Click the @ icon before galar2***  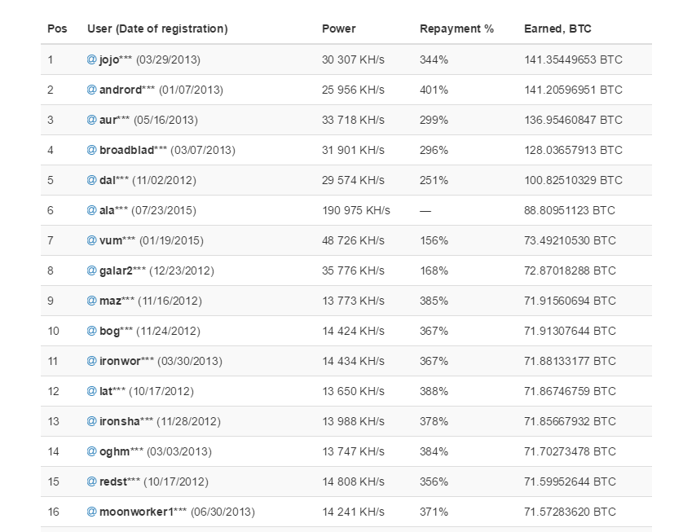92,270
